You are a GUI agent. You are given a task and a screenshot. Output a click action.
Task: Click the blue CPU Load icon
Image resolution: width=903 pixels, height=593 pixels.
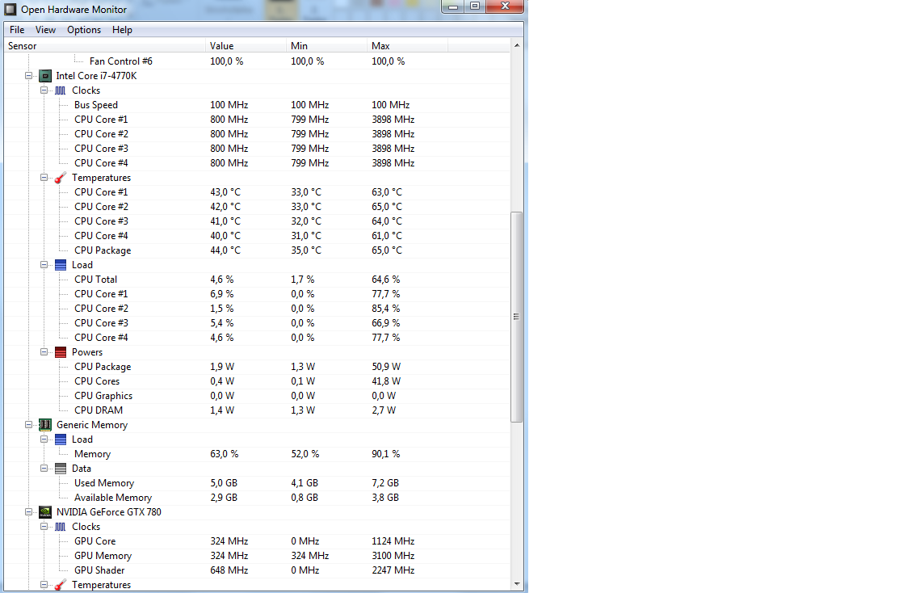61,265
